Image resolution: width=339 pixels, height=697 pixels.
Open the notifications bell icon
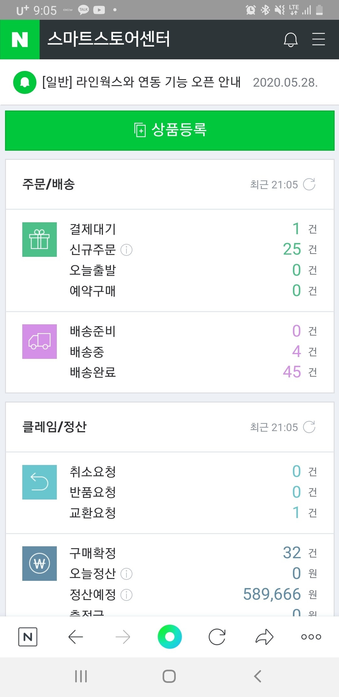(x=291, y=40)
